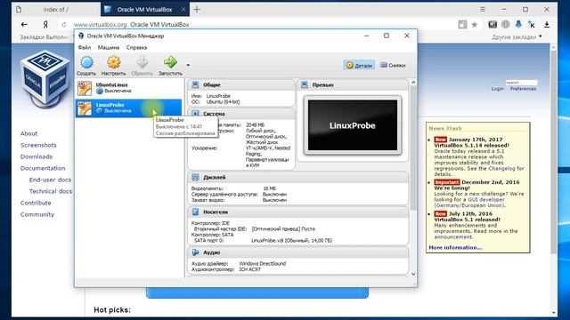Click the details pane scroll up arrow
570x320 pixels.
[x=413, y=83]
